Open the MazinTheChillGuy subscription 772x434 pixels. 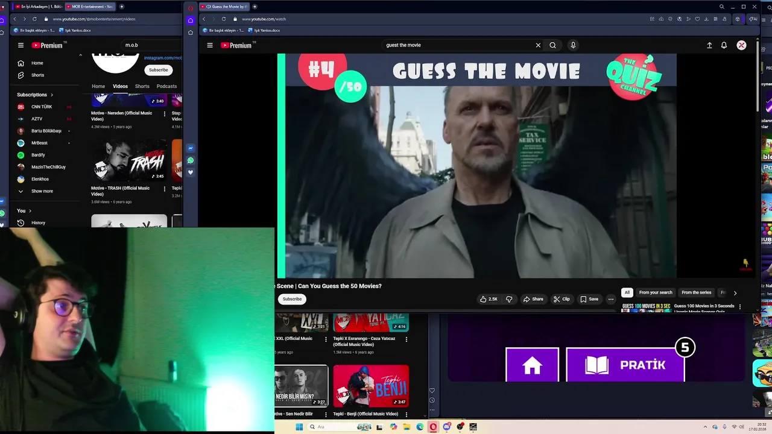click(48, 167)
